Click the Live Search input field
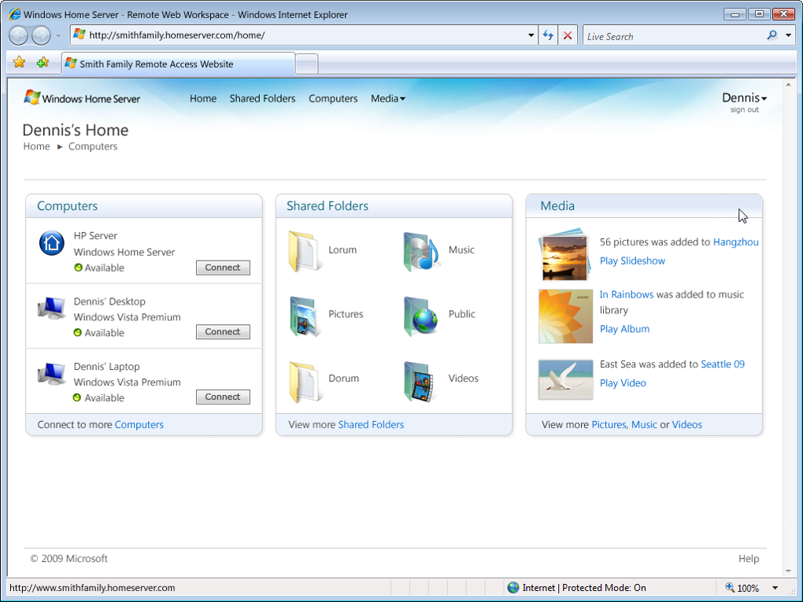This screenshot has width=803, height=602. tap(673, 36)
